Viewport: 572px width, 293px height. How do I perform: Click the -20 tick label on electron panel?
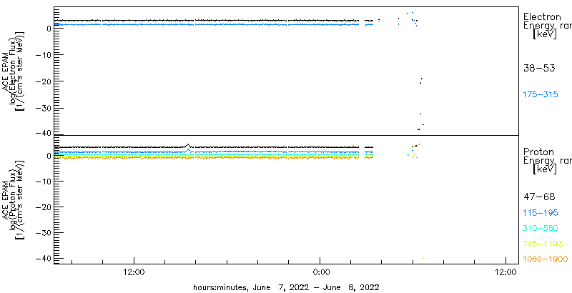click(x=44, y=81)
